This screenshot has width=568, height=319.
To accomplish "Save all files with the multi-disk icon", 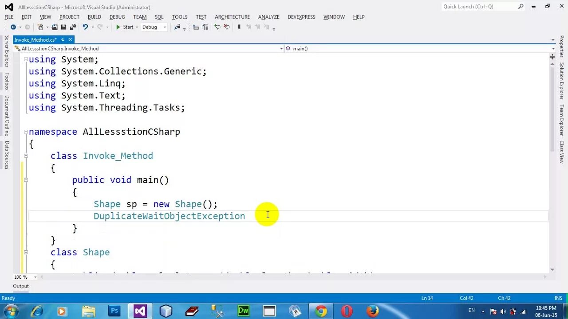I will coord(73,27).
